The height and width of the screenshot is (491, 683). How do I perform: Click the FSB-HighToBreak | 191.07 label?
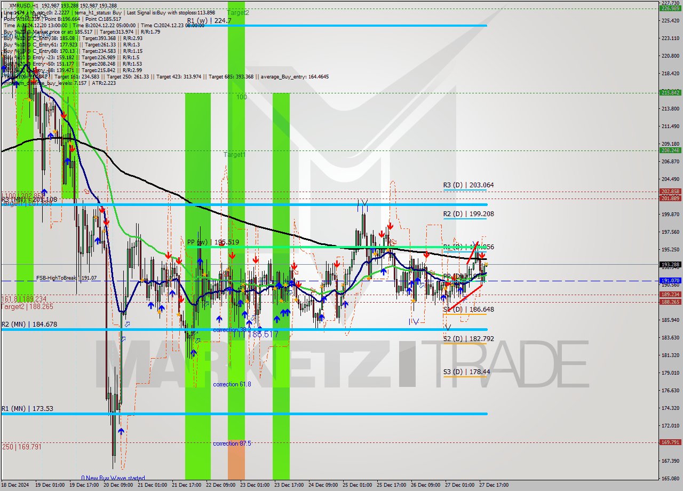tap(66, 278)
